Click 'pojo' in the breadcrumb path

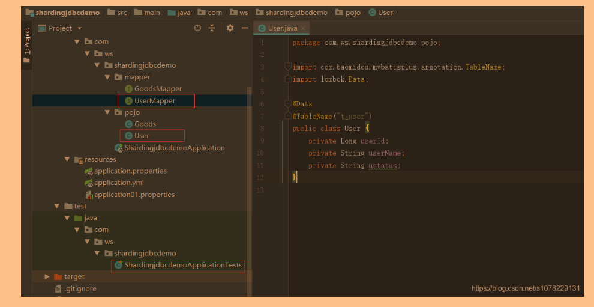coord(353,12)
